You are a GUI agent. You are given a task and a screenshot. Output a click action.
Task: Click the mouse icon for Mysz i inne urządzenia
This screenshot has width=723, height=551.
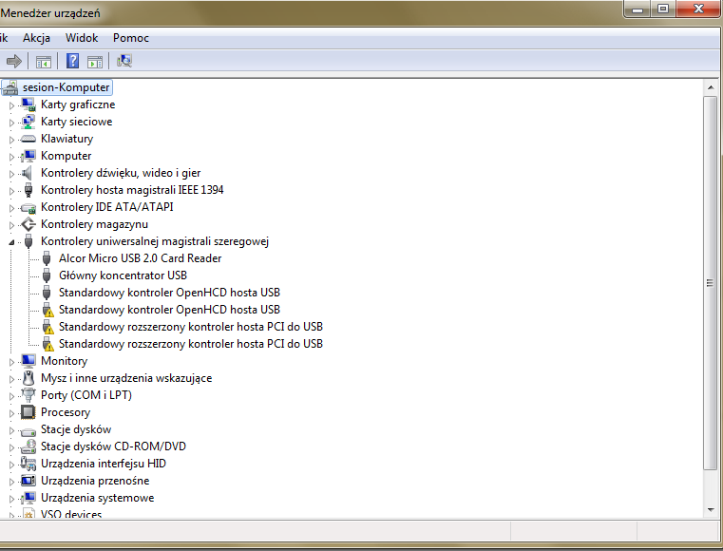(x=29, y=378)
